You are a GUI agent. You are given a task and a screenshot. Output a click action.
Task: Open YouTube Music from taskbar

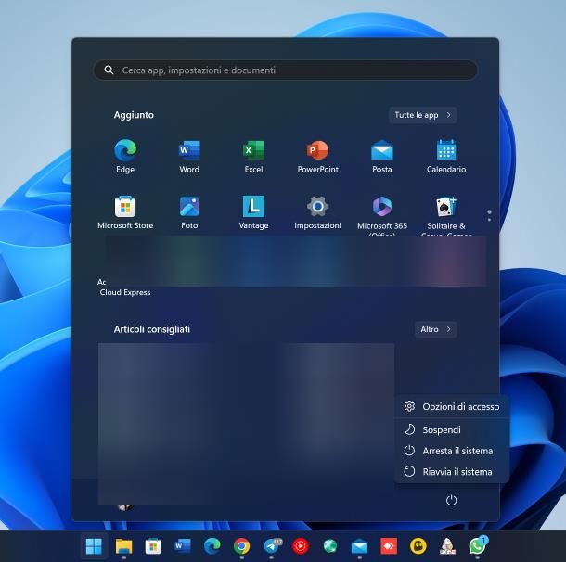pyautogui.click(x=301, y=546)
